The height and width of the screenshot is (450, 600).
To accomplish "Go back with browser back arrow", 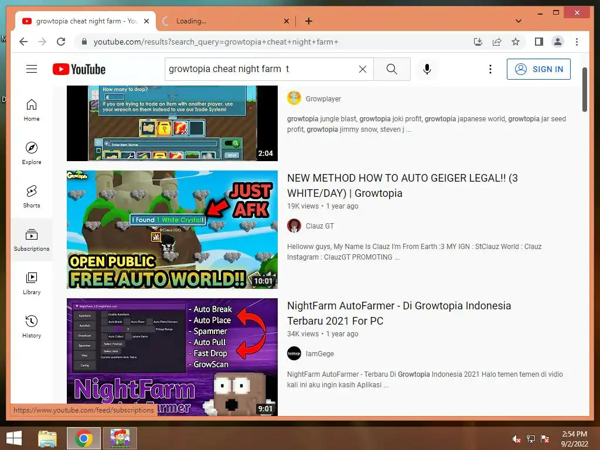I will (x=23, y=42).
